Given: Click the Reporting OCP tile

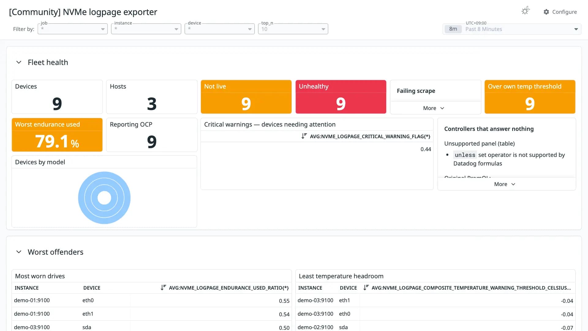Looking at the screenshot, I should [x=152, y=135].
